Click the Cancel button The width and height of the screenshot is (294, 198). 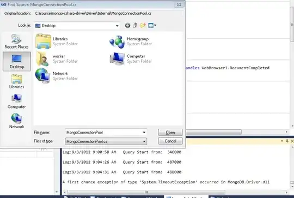[x=170, y=141]
